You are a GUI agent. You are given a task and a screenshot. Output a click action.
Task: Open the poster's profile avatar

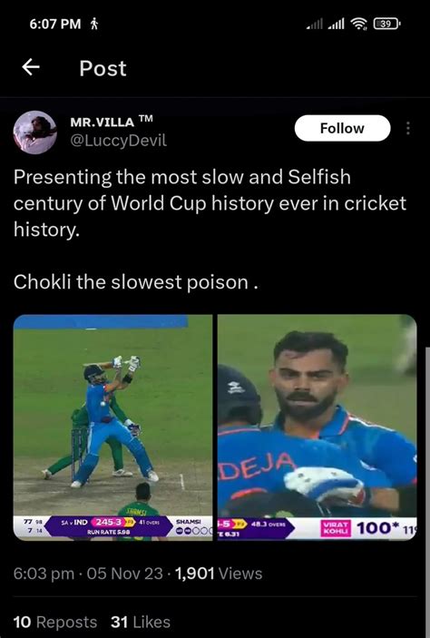click(35, 133)
